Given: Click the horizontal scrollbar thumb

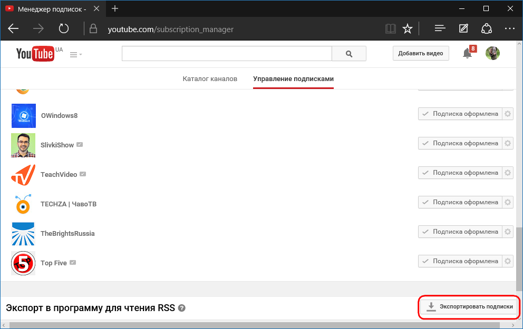Looking at the screenshot, I should point(255,325).
